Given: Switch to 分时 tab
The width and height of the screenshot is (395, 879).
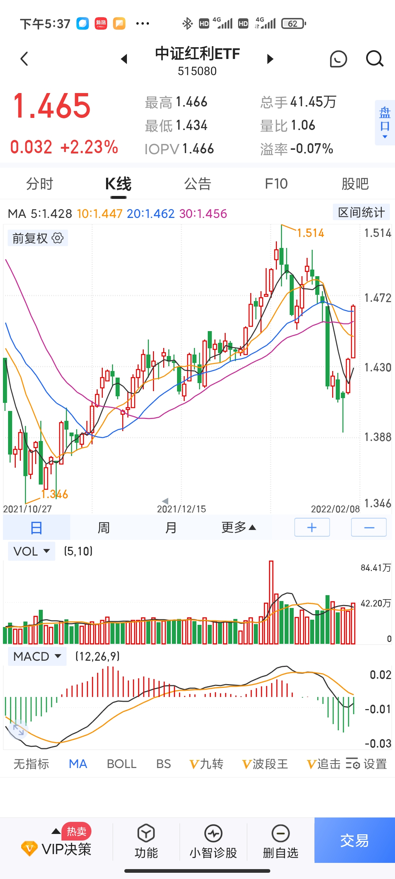Looking at the screenshot, I should click(x=39, y=184).
